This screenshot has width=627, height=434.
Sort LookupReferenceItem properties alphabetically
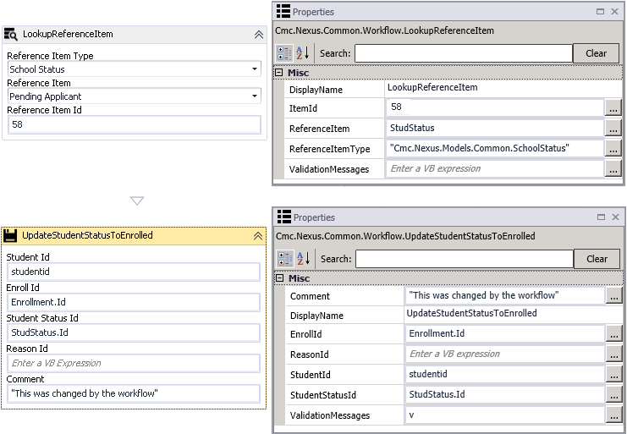click(x=303, y=53)
